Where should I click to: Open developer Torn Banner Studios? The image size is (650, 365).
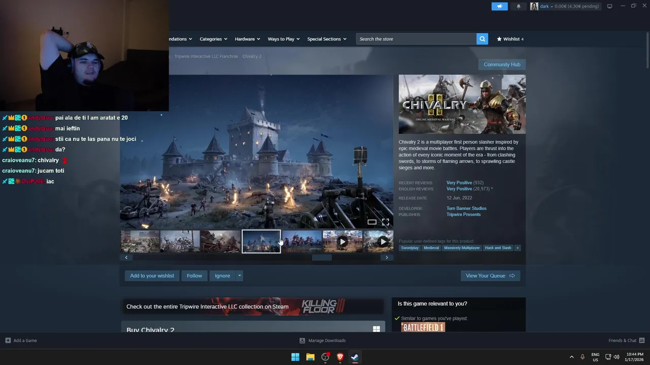pos(466,208)
